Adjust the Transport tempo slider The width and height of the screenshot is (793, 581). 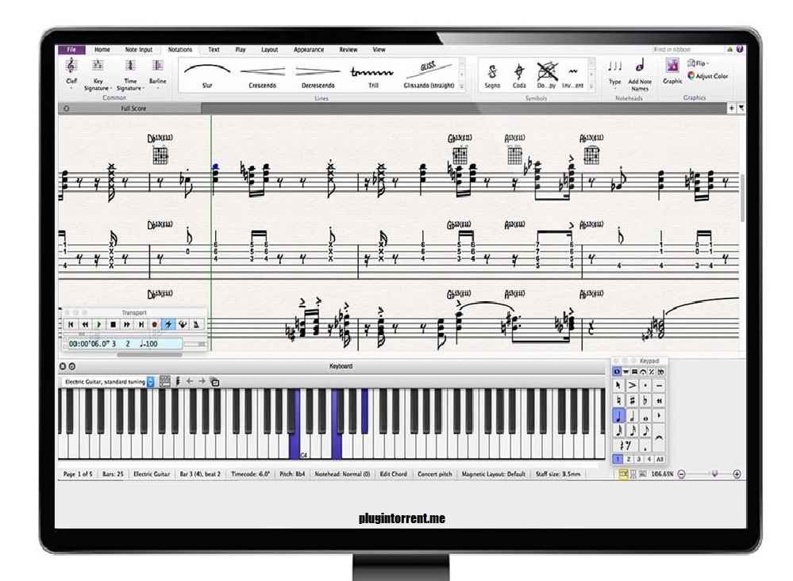point(195,344)
